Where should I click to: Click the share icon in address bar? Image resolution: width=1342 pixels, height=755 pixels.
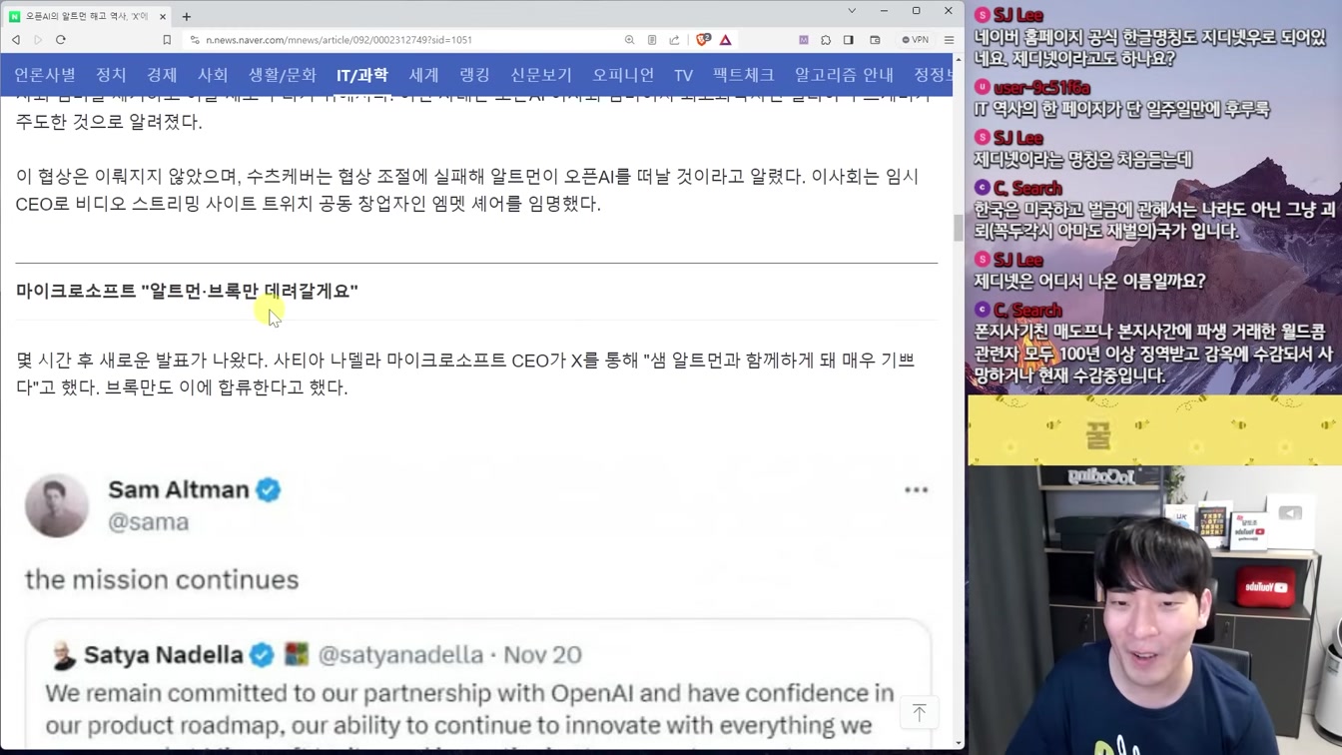click(x=674, y=40)
